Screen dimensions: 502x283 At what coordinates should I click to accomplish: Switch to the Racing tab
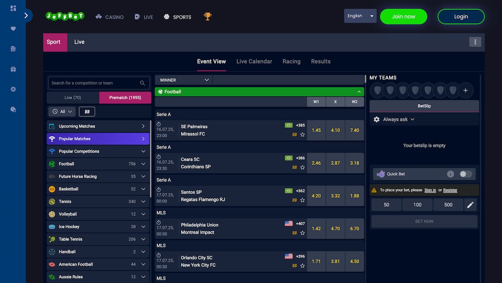291,61
